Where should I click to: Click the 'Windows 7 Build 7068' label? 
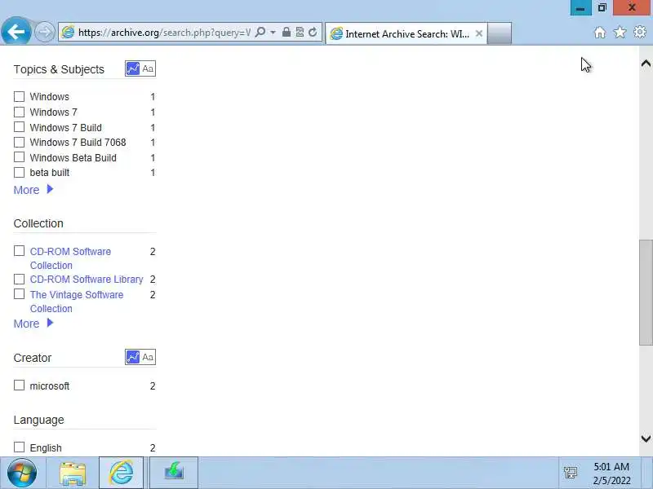pyautogui.click(x=78, y=142)
